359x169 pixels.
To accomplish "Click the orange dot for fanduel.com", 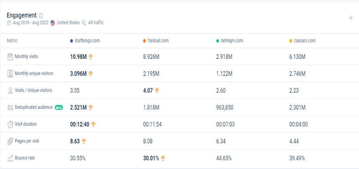I will point(144,41).
